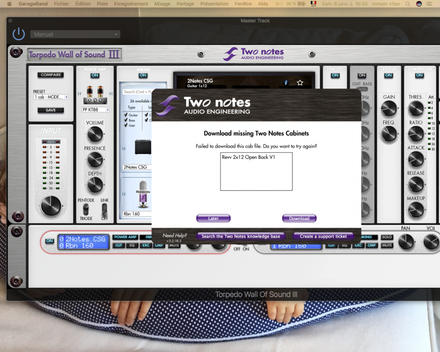Flip the Pentode/Triode switch
440x352 pixels.
pyautogui.click(x=86, y=210)
